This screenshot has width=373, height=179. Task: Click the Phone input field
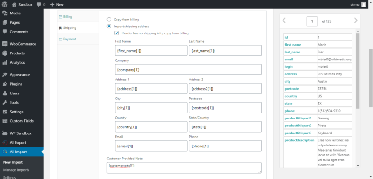[x=225, y=146]
